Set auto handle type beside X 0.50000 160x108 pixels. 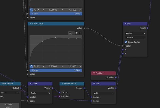31,66
